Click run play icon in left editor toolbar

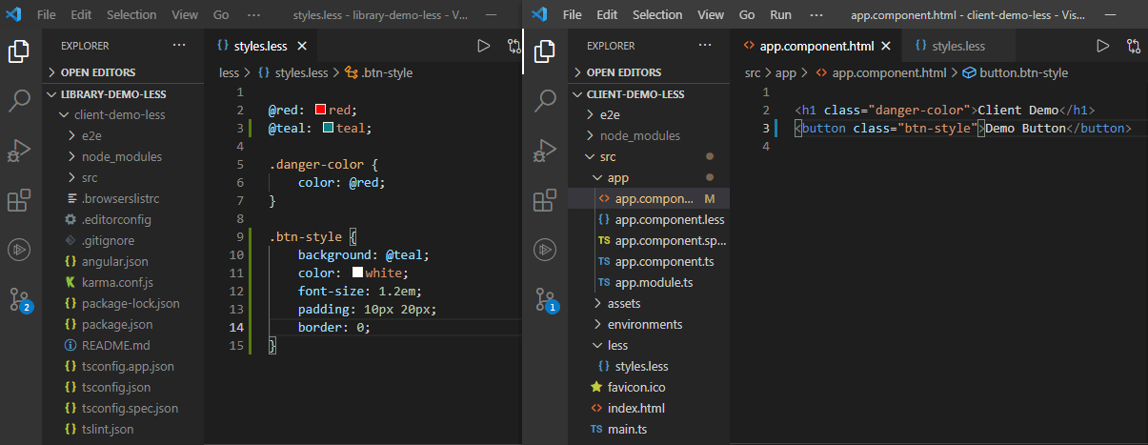click(483, 46)
